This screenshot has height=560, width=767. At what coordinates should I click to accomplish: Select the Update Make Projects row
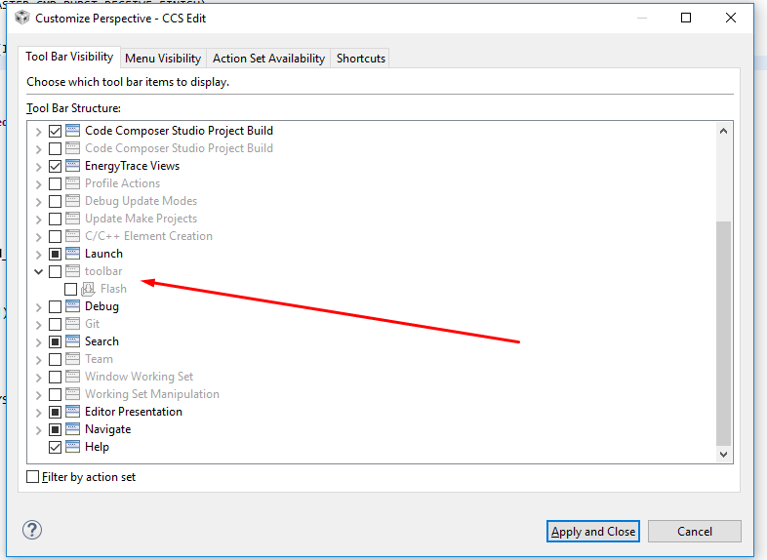141,219
